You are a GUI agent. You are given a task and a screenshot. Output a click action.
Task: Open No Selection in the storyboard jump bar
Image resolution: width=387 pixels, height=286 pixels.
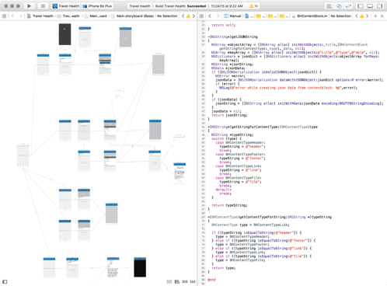[167, 16]
